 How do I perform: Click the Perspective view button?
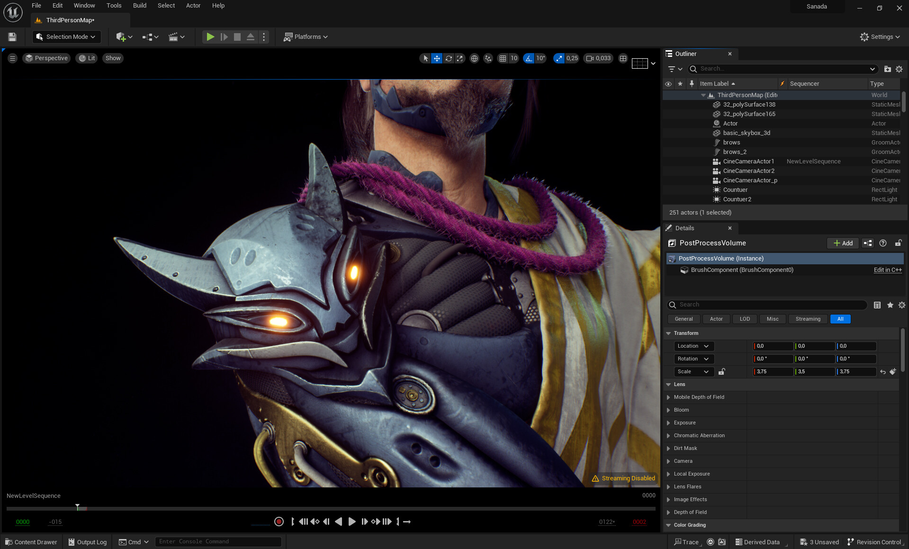46,58
